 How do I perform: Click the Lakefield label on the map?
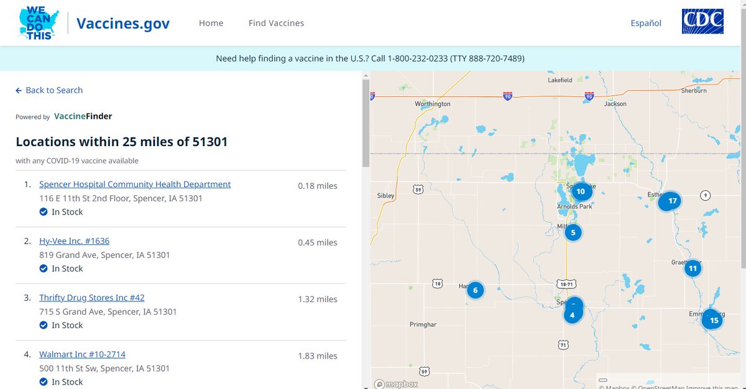point(560,80)
